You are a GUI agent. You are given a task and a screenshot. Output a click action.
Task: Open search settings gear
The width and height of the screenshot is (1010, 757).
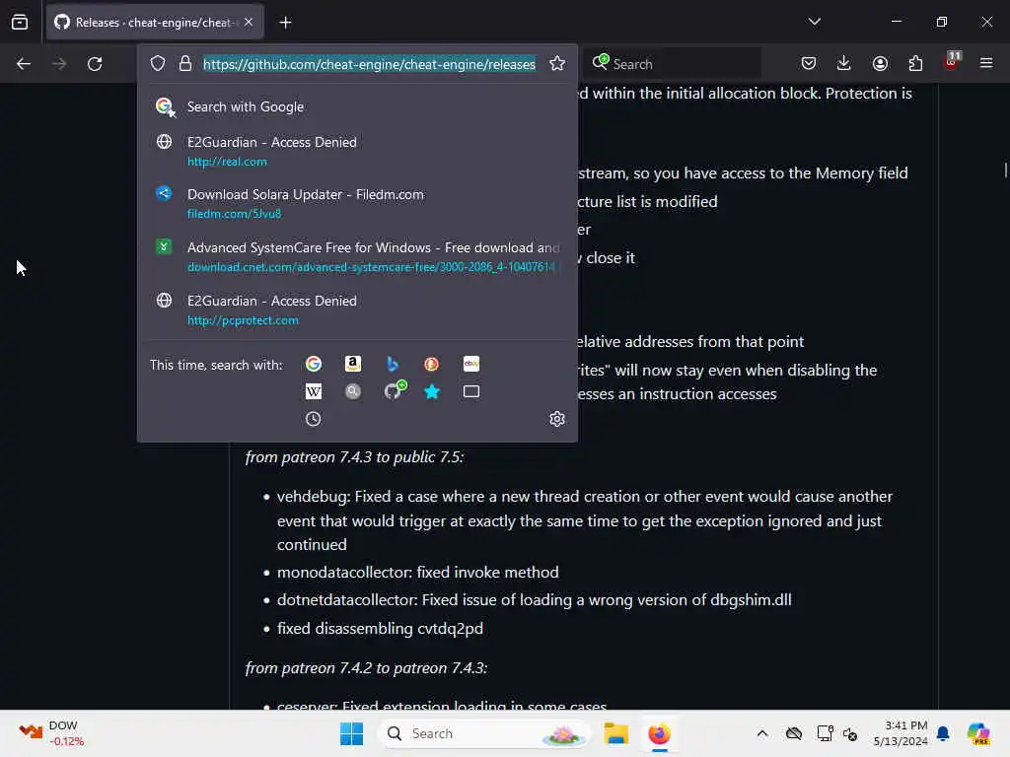557,419
